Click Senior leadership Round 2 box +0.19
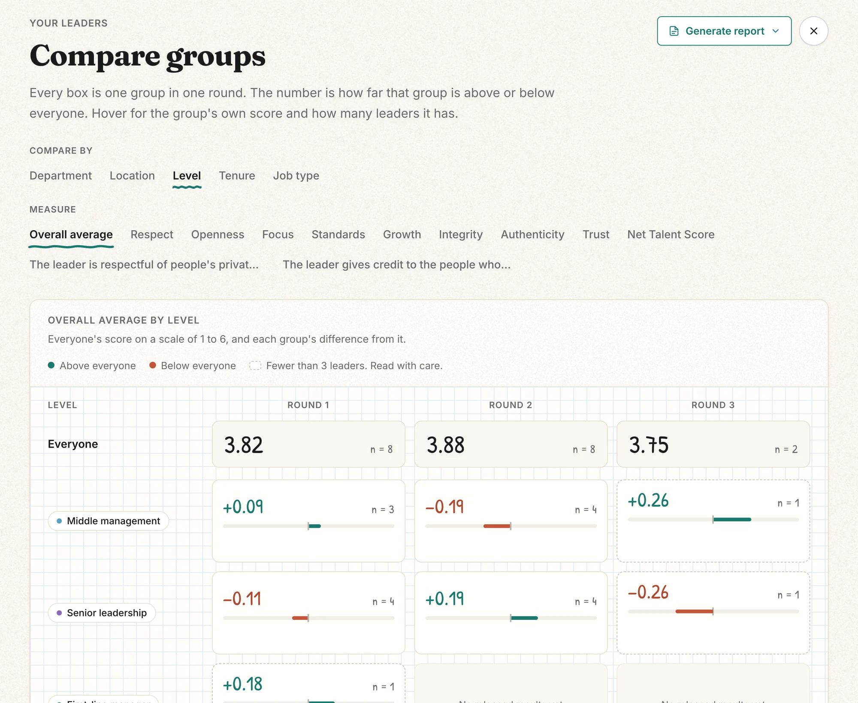 (x=511, y=613)
